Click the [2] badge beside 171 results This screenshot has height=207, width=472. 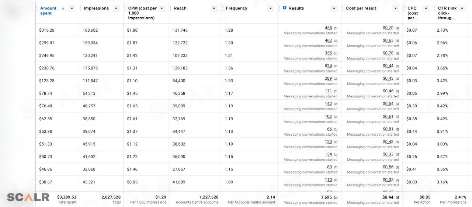coord(336,91)
